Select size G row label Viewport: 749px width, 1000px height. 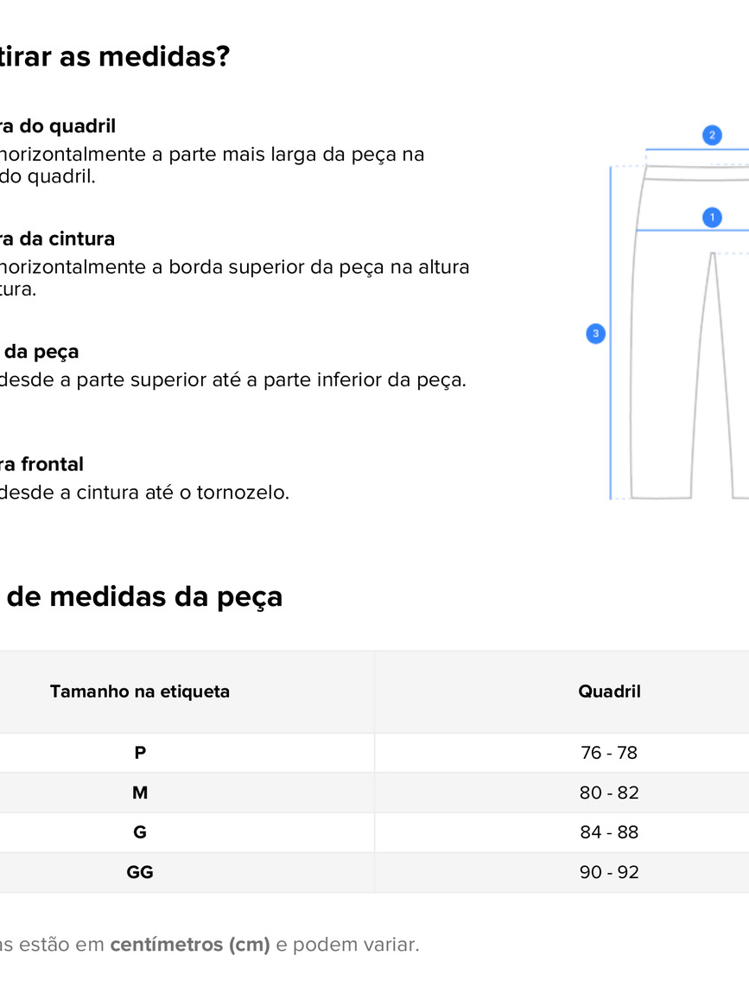(140, 832)
